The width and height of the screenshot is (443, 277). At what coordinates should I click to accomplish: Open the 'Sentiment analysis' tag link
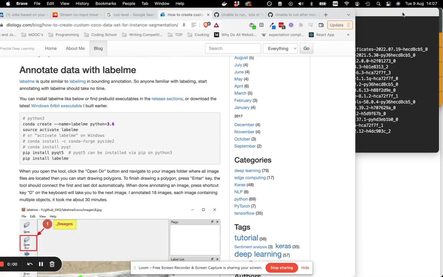click(x=250, y=247)
